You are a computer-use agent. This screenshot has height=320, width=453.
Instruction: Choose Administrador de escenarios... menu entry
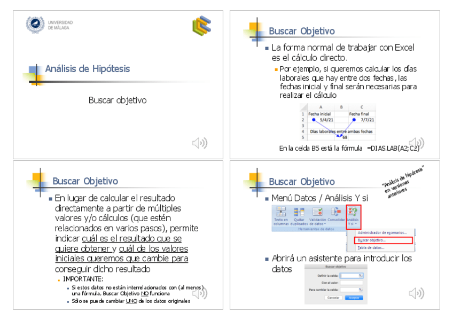[x=382, y=232]
